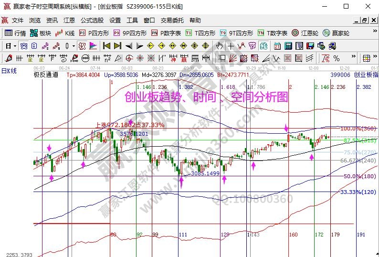Open the 公式选股 menu
Image resolution: width=379 pixels, height=257 pixels.
coord(92,21)
